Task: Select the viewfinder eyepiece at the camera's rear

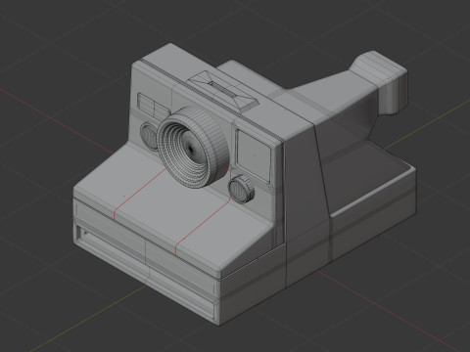Action: pos(380,82)
